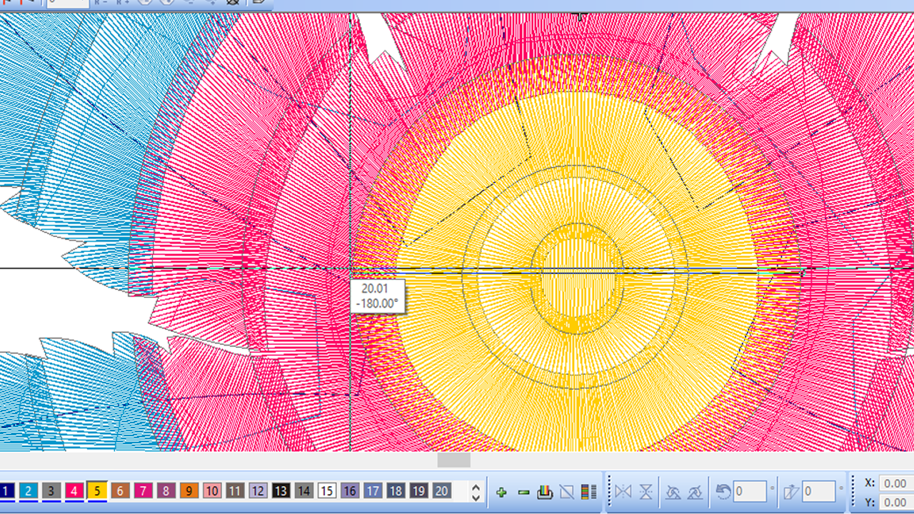Open the multicolor thread palette icon
Screen dimensions: 914x514
coord(545,492)
